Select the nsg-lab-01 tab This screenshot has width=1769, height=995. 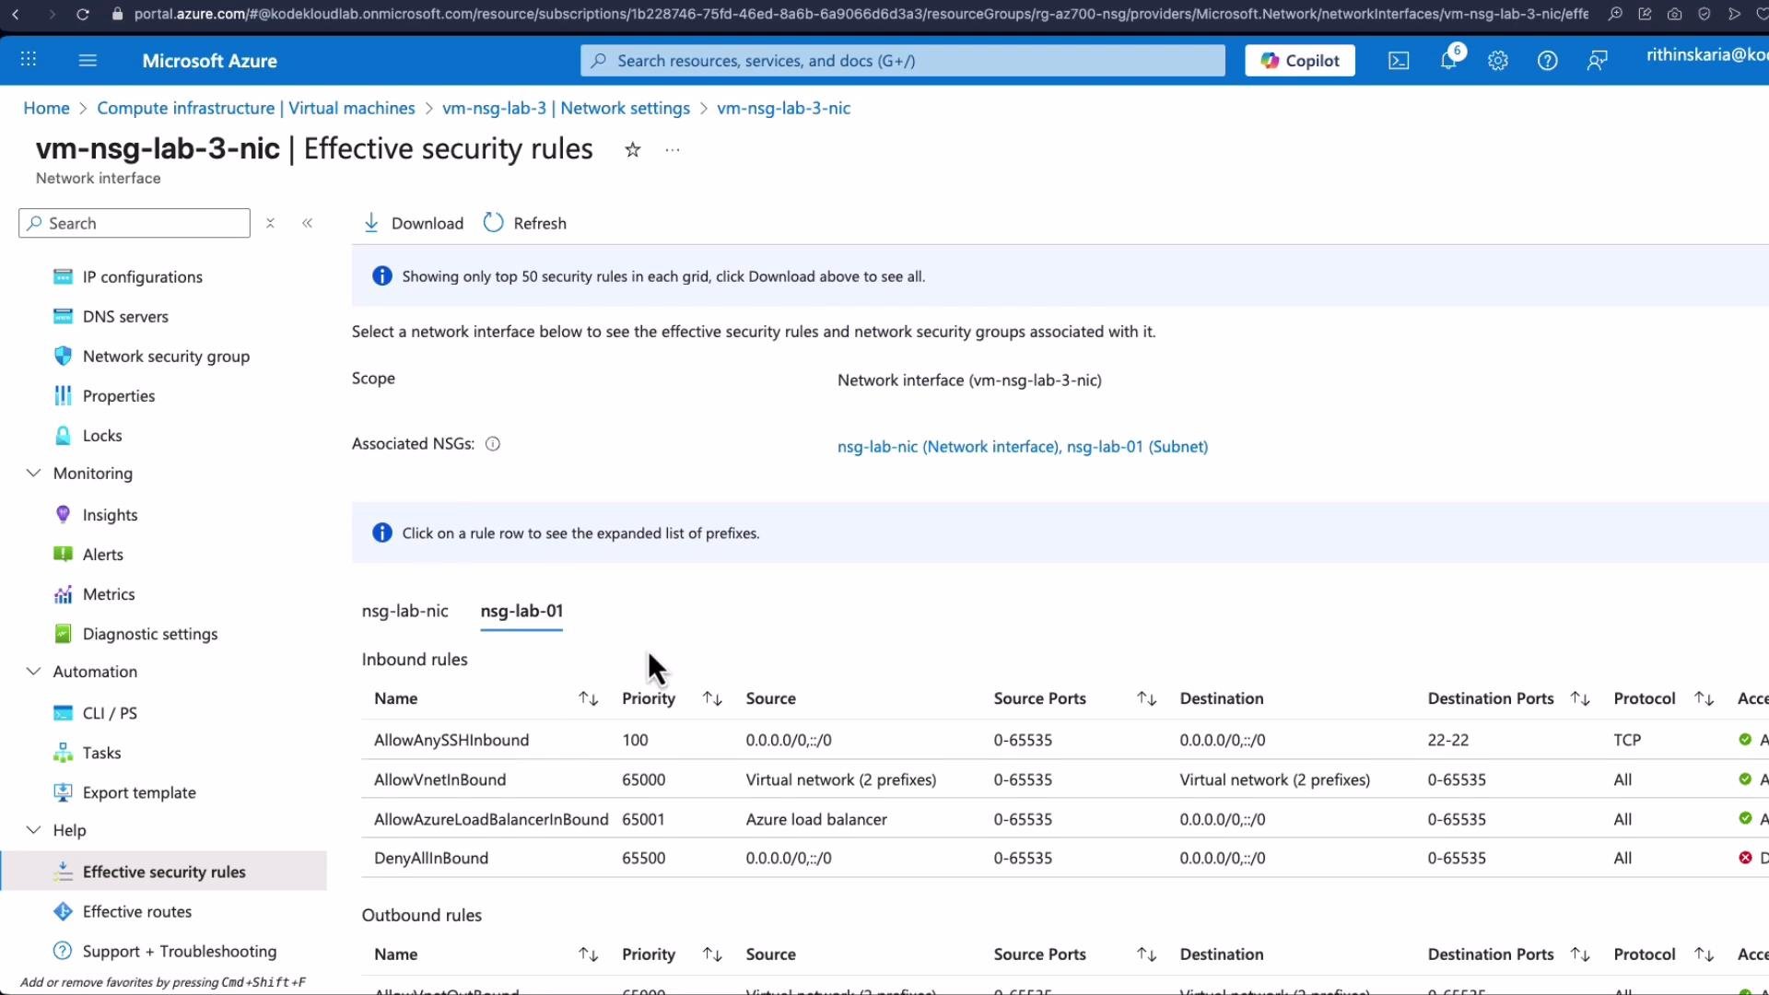click(521, 611)
